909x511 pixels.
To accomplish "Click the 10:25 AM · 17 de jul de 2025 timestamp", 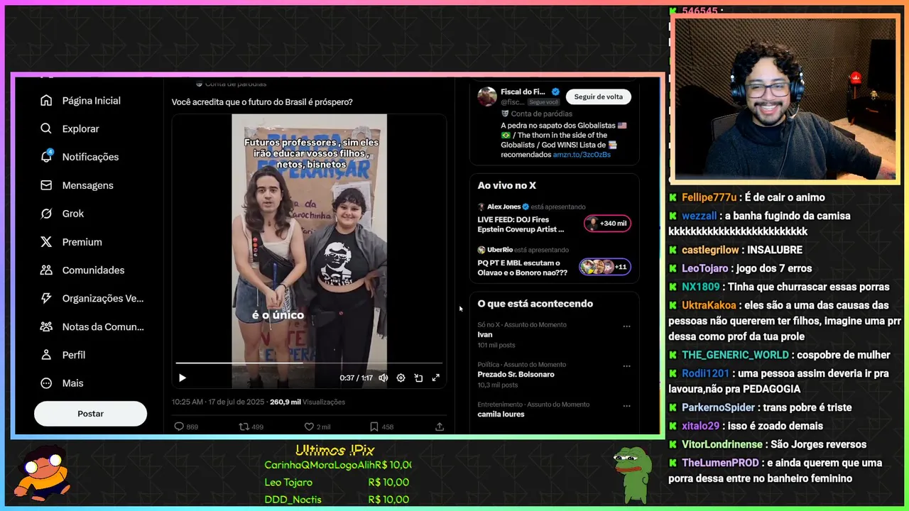I will [x=218, y=402].
